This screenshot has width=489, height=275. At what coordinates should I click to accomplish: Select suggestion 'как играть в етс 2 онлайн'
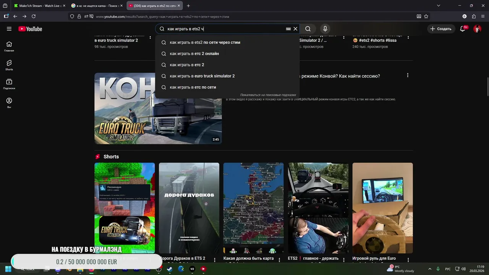point(227,53)
